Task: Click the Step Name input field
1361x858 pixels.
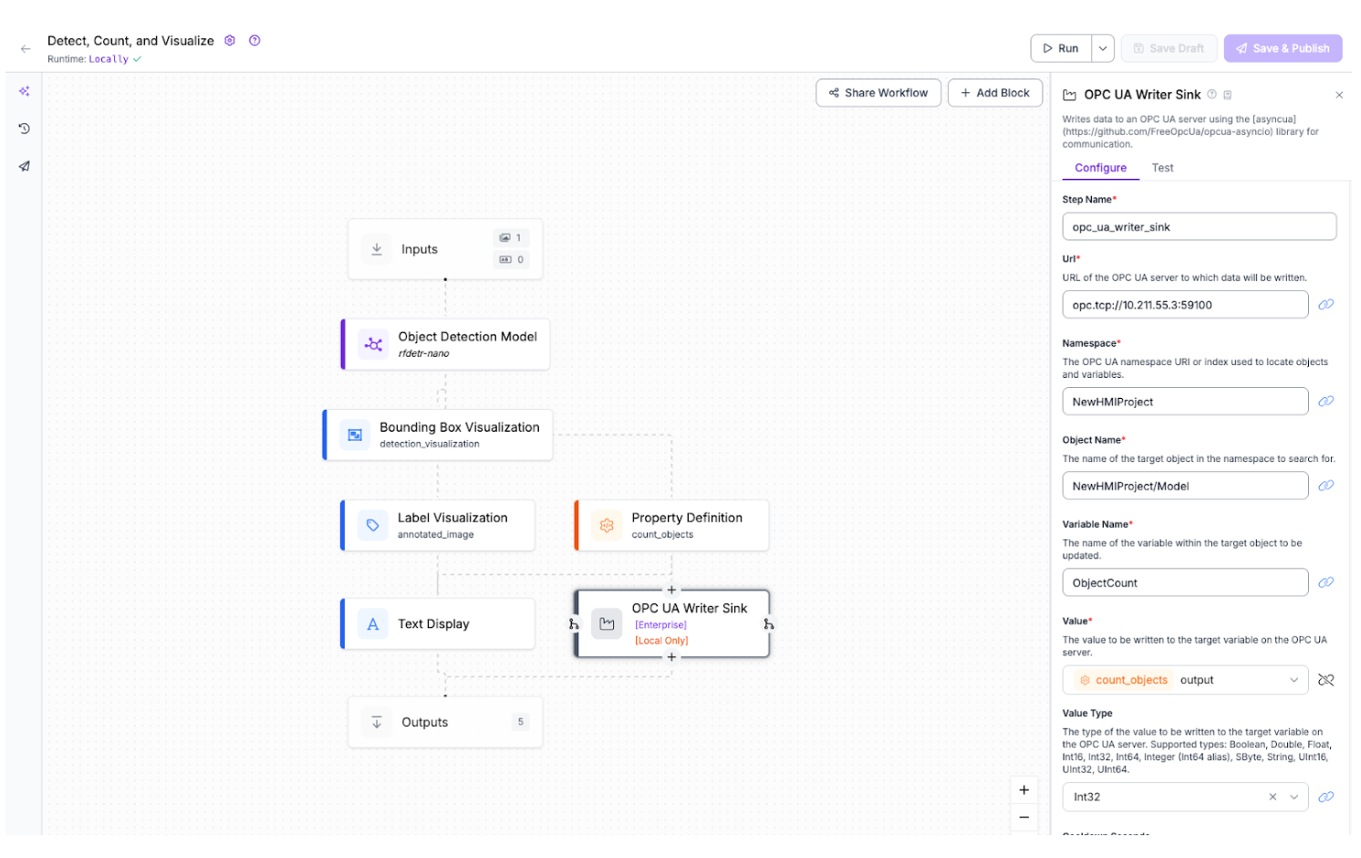Action: [1199, 227]
